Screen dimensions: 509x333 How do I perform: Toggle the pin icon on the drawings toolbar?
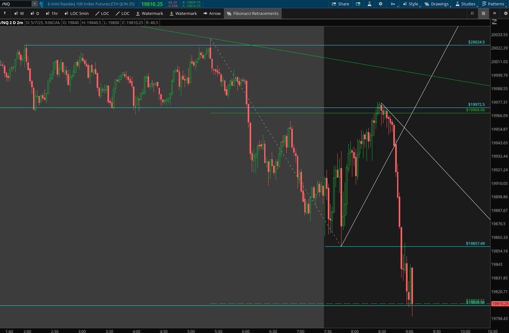coord(5,14)
